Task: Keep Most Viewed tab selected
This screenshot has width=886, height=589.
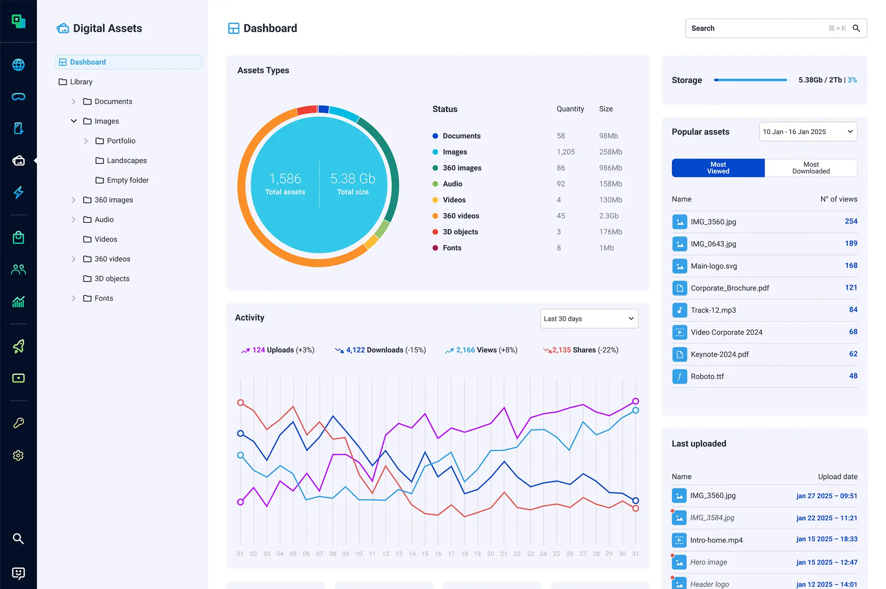Action: click(x=718, y=167)
